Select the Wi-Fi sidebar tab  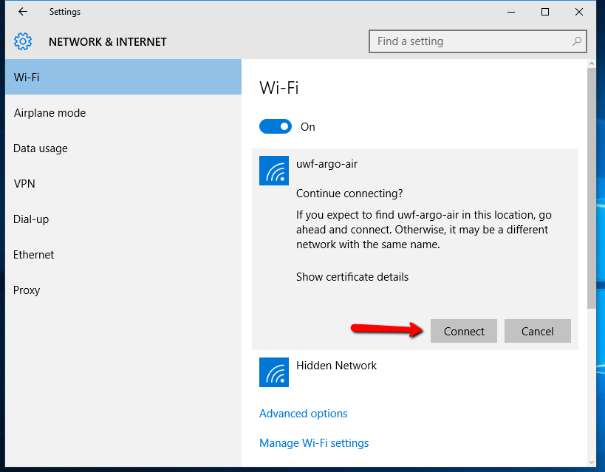pos(123,77)
